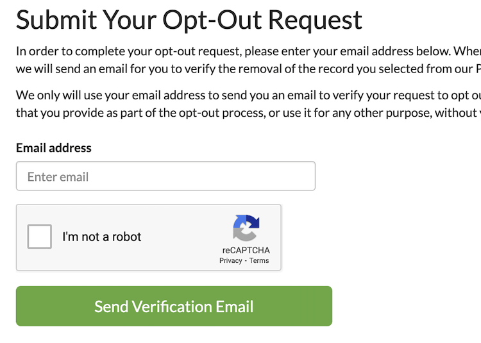Click the reCAPTCHA circular arrows logo
The image size is (481, 343).
tap(246, 228)
